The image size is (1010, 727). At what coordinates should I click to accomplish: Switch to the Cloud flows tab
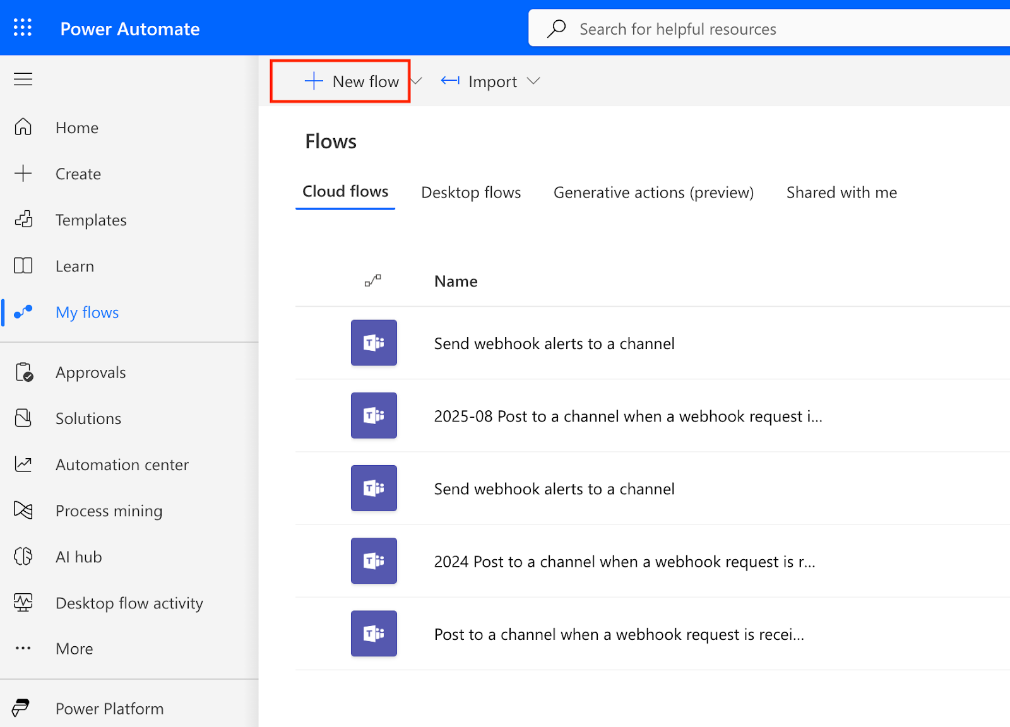pos(345,191)
